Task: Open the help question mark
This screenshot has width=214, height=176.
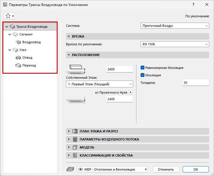Action: coord(193,5)
